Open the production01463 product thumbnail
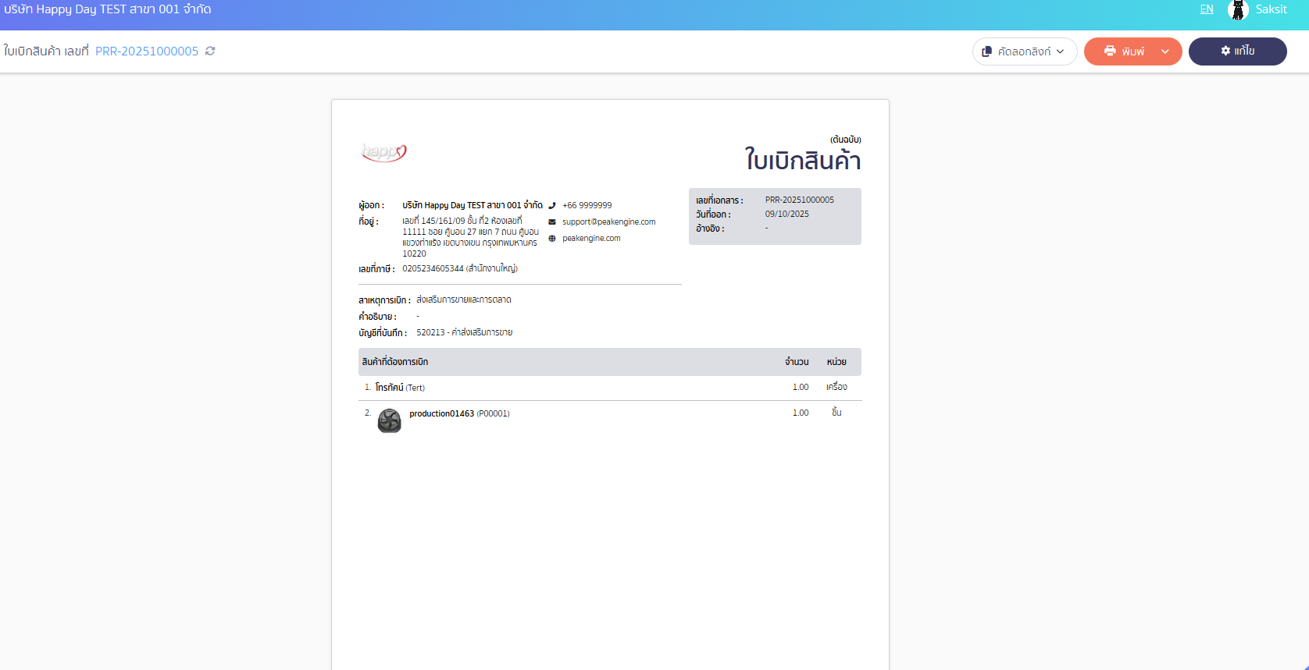 pyautogui.click(x=389, y=420)
